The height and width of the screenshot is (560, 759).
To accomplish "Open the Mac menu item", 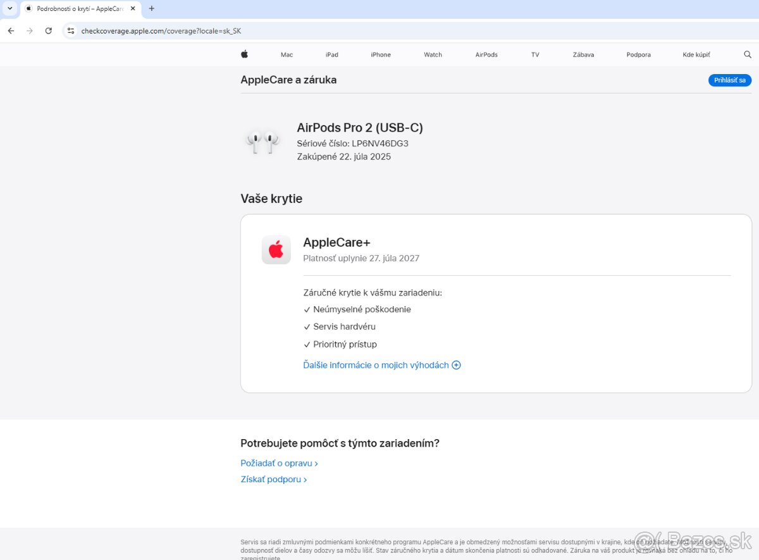I will coord(287,55).
